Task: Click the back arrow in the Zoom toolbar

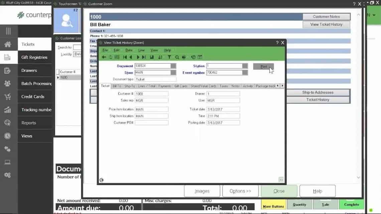Action: [x=104, y=57]
